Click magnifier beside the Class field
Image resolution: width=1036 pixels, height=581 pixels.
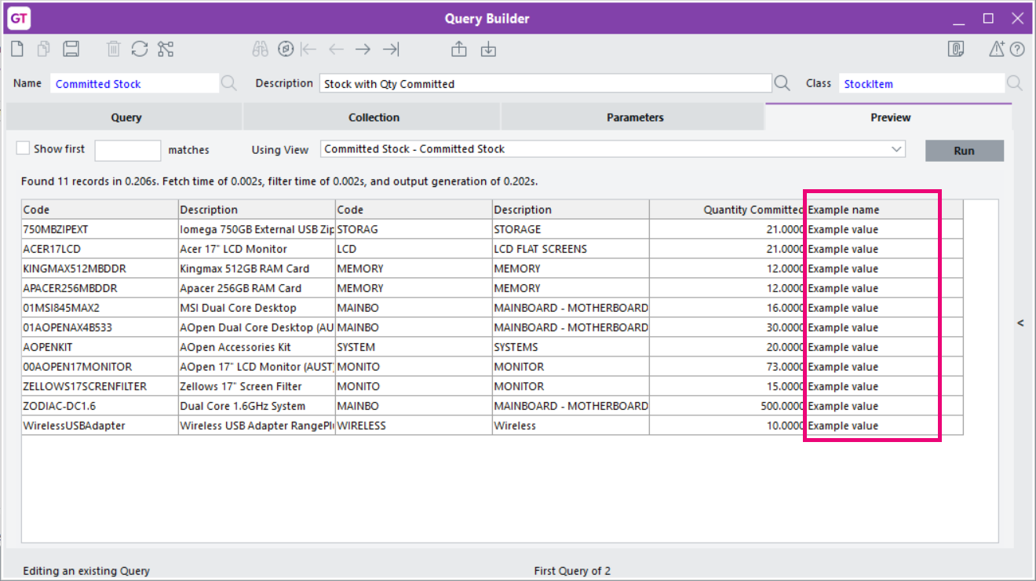tap(1015, 83)
